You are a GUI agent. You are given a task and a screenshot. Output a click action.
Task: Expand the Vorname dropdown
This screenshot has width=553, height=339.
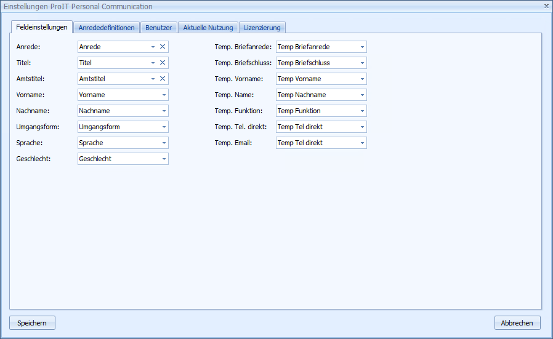coord(164,95)
